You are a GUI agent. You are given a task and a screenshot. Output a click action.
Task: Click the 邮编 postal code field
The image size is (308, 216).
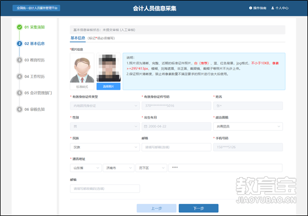coord(105,188)
